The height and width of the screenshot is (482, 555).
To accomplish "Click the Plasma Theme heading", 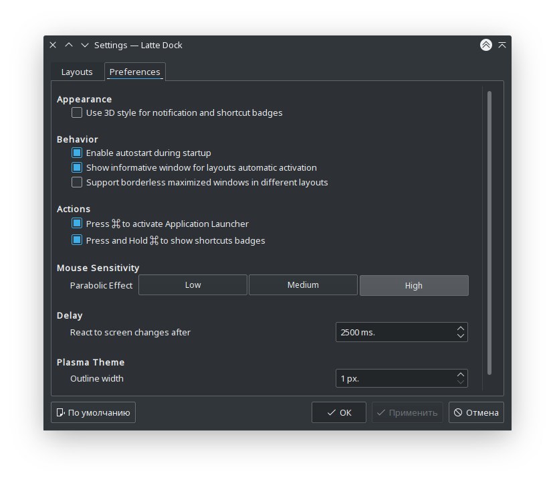I will [x=91, y=362].
